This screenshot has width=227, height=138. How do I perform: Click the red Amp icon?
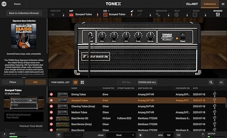71,15
